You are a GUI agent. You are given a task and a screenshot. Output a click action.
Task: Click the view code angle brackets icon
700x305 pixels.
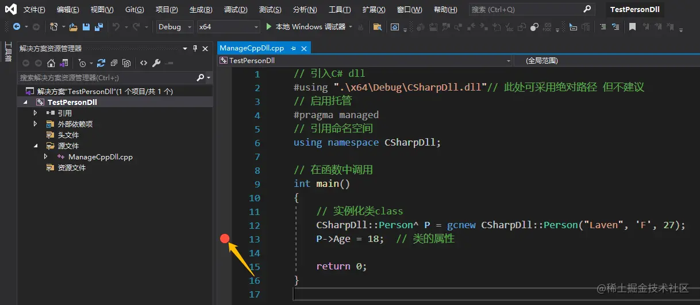click(144, 63)
